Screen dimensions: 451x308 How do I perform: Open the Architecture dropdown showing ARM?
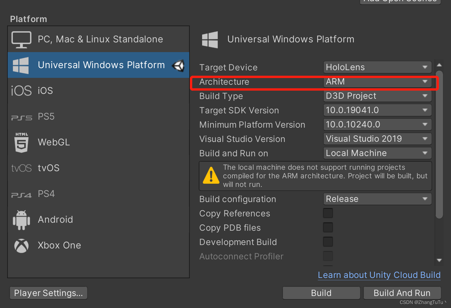click(x=377, y=82)
